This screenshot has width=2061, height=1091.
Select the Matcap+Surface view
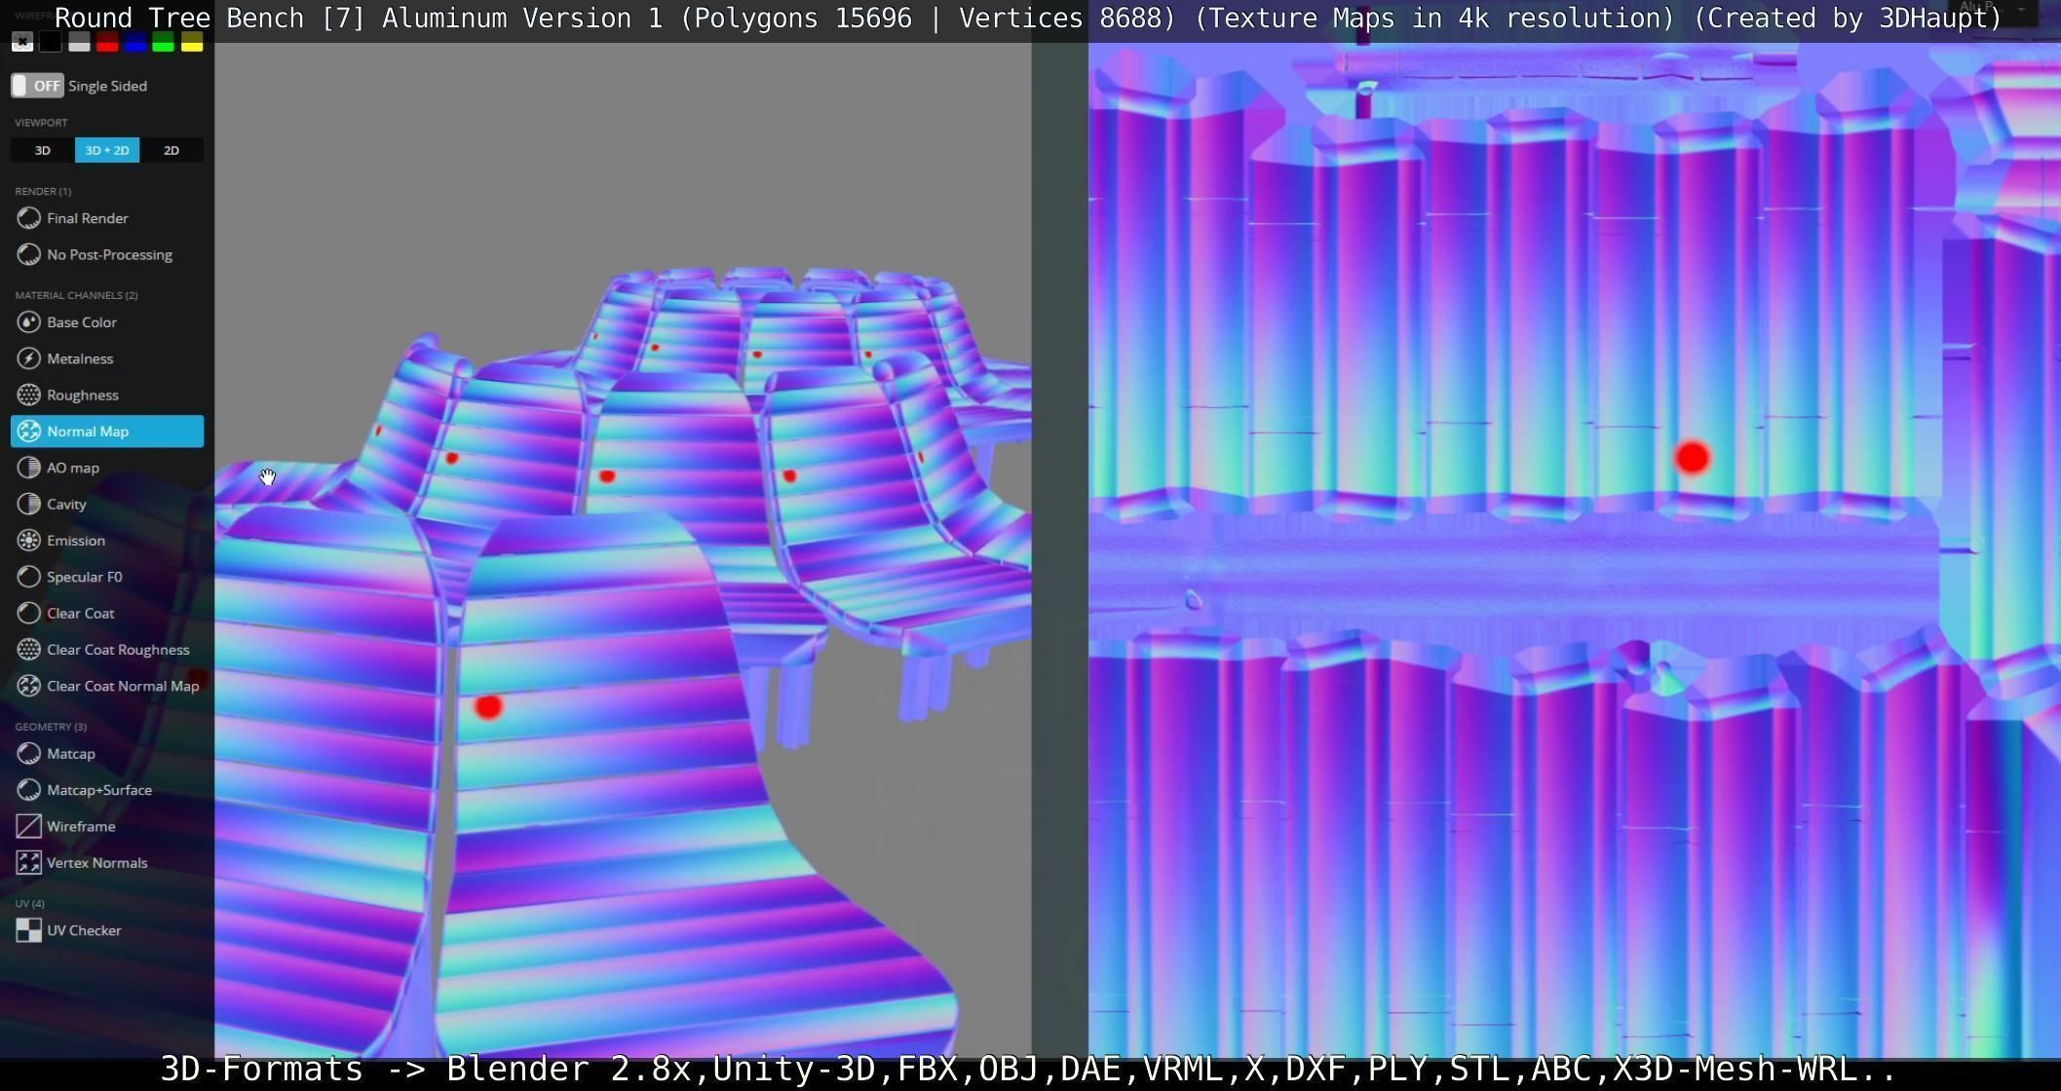(x=98, y=790)
